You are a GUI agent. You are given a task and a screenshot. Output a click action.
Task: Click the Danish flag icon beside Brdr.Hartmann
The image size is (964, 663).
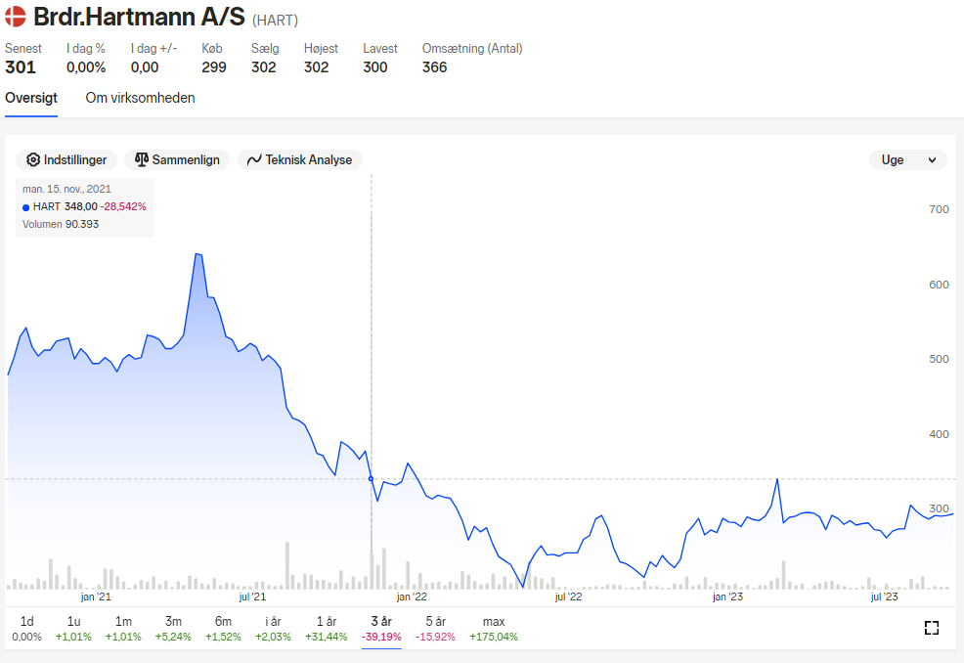(16, 17)
